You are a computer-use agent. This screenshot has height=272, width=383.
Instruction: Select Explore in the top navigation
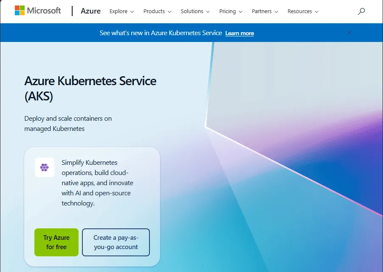click(x=118, y=11)
